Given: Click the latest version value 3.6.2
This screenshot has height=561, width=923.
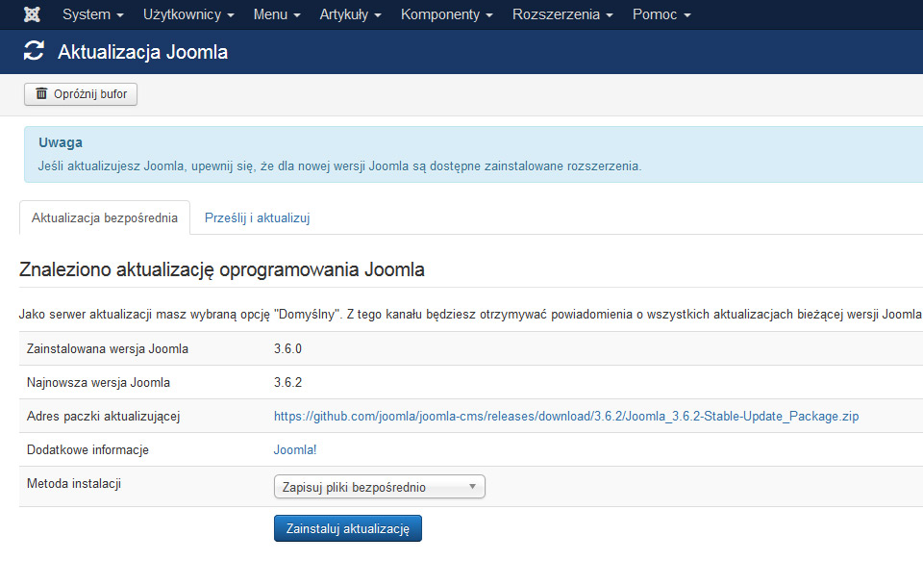Looking at the screenshot, I should pos(287,382).
